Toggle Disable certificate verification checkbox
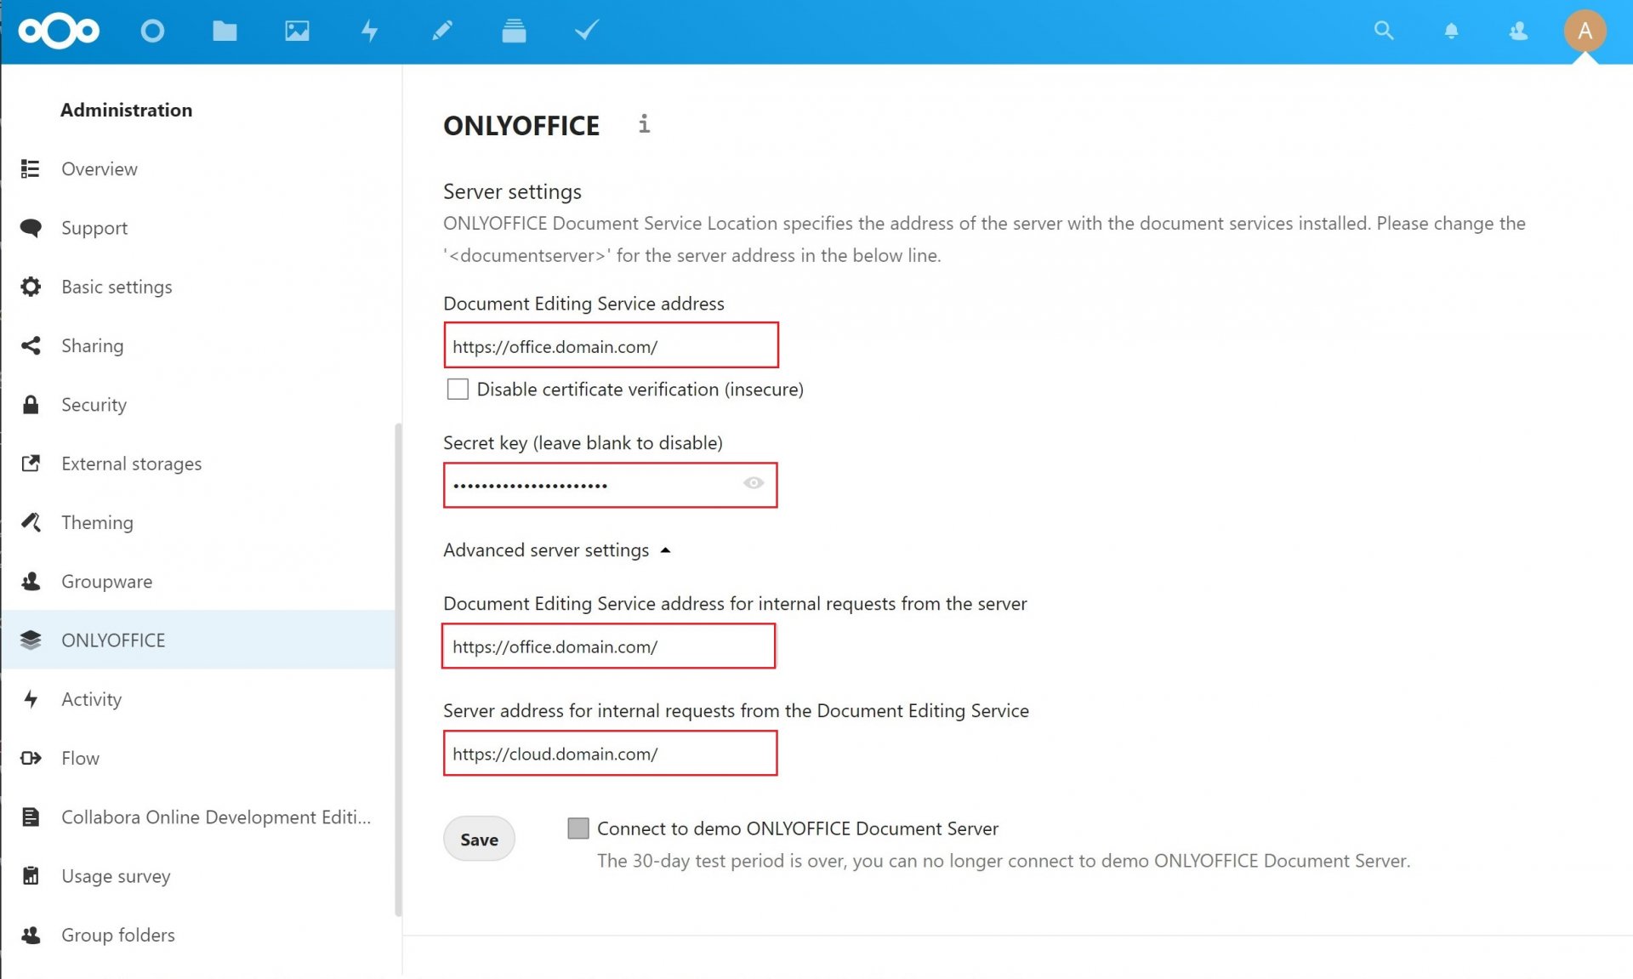This screenshot has width=1633, height=979. point(458,389)
